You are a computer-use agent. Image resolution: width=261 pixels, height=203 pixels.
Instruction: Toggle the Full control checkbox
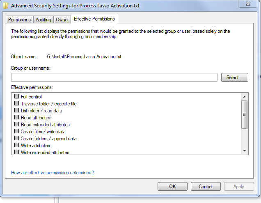(x=17, y=97)
